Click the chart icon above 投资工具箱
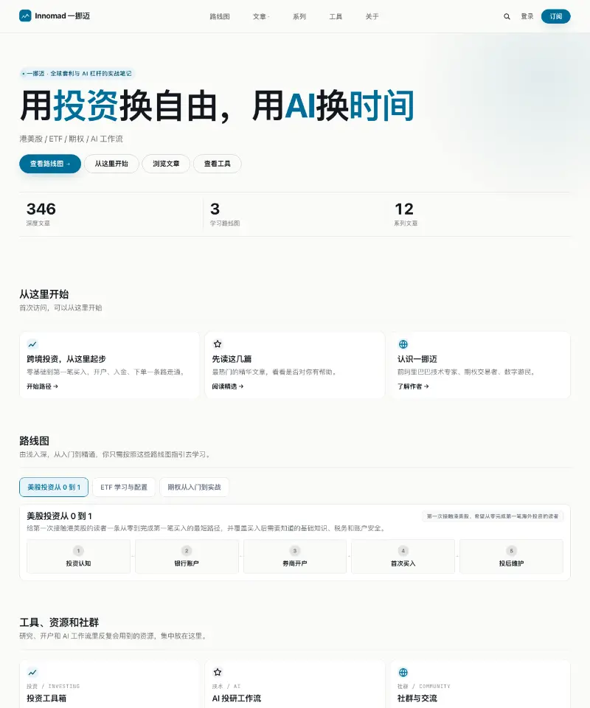This screenshot has height=708, width=590. point(32,673)
